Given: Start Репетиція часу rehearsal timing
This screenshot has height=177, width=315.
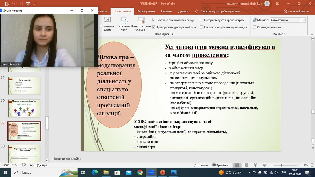Looking at the screenshot, I should [124, 24].
